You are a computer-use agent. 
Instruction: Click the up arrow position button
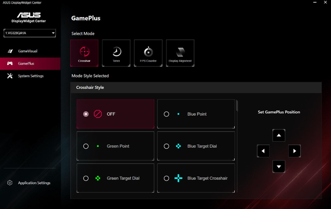click(x=279, y=136)
